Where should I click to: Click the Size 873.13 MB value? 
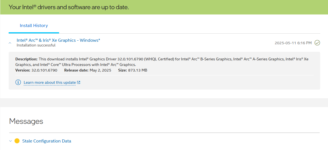tap(137, 70)
